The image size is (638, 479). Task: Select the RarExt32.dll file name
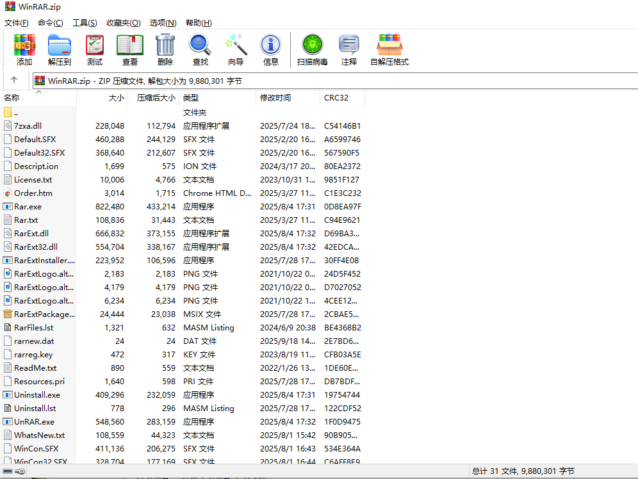point(36,247)
